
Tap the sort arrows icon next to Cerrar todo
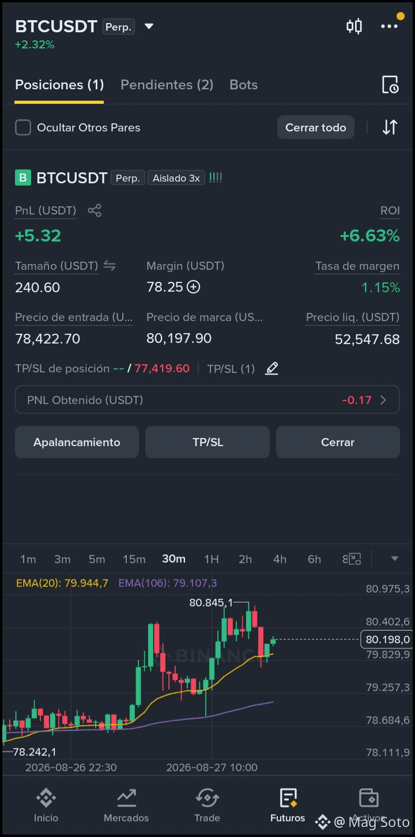390,127
